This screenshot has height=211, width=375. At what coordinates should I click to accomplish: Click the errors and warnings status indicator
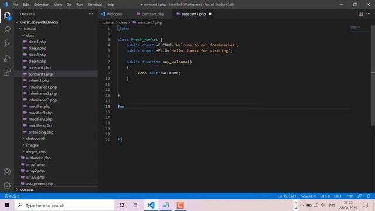12,196
